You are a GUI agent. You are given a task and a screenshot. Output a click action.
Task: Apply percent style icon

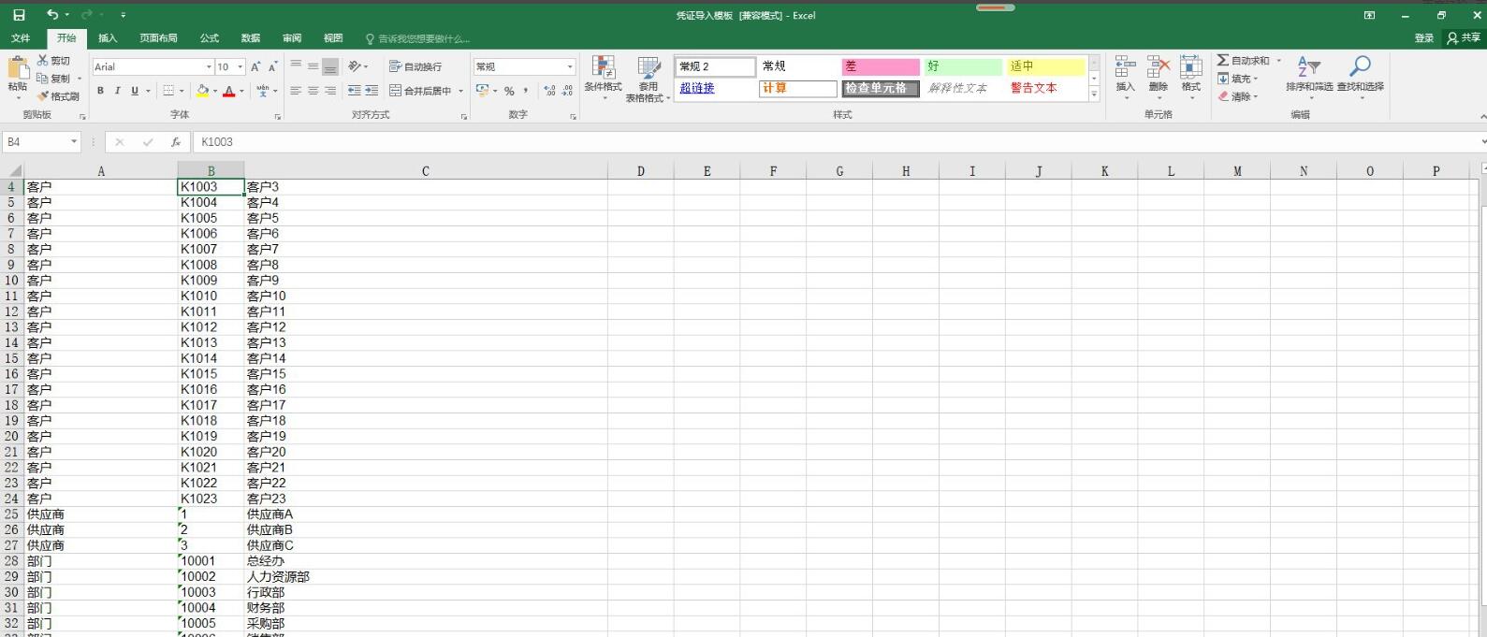pos(509,91)
